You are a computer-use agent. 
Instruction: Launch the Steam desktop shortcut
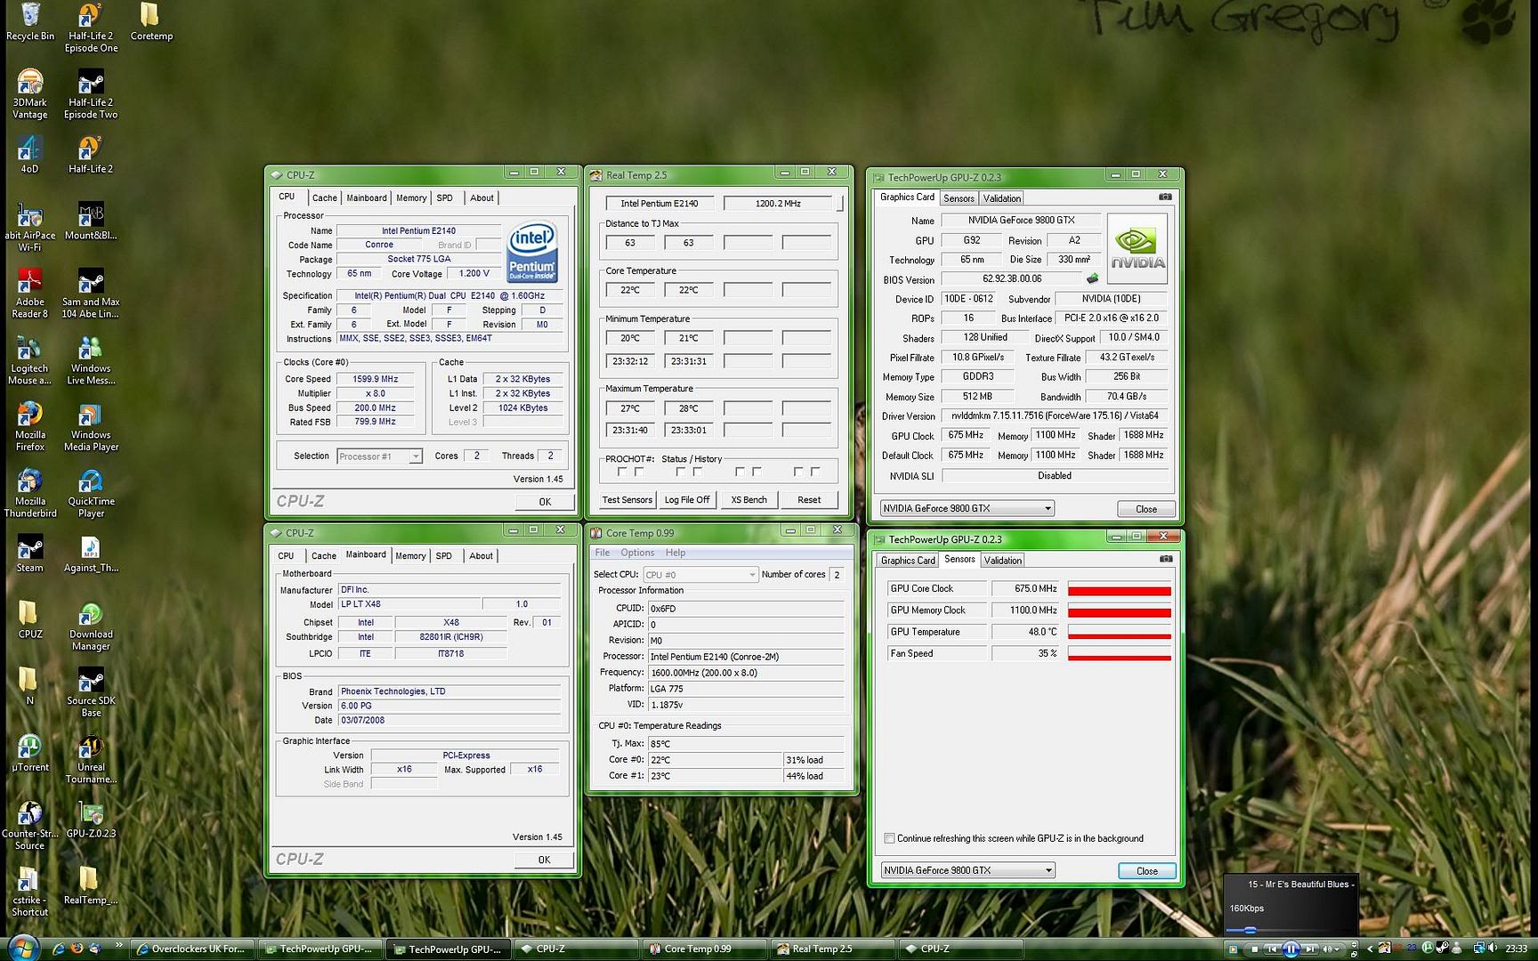tap(29, 553)
